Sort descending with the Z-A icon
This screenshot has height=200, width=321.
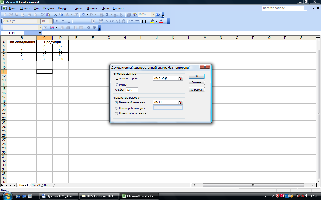point(121,15)
